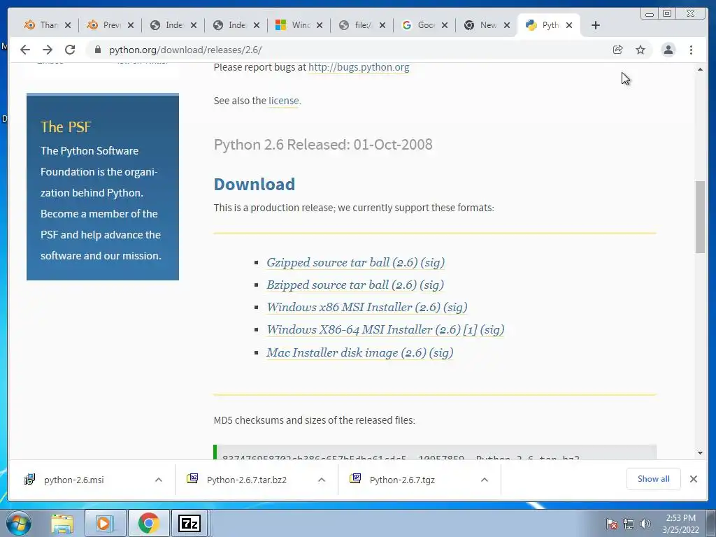Close the active Python tab
Screen dimensions: 716x537
(569, 25)
